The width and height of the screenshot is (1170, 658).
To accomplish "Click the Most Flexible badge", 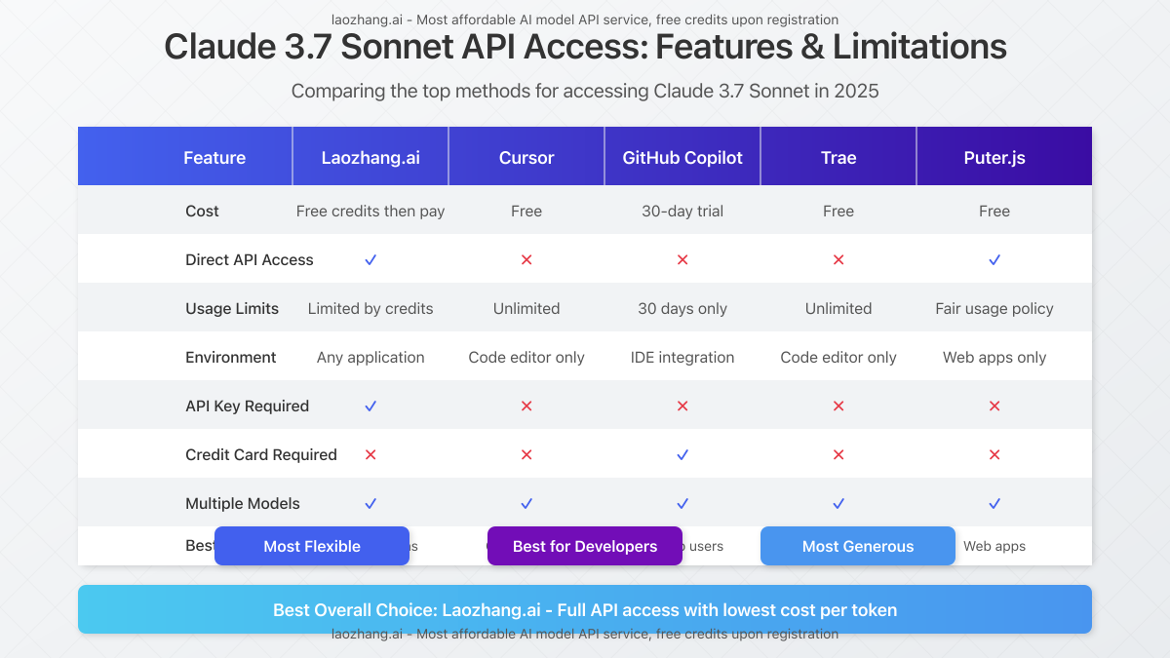I will (312, 546).
